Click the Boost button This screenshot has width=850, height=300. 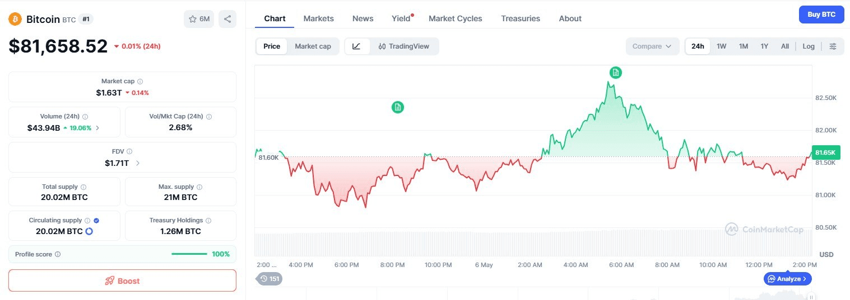[122, 280]
